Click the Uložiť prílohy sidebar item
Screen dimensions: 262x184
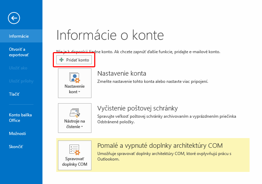tap(21, 81)
